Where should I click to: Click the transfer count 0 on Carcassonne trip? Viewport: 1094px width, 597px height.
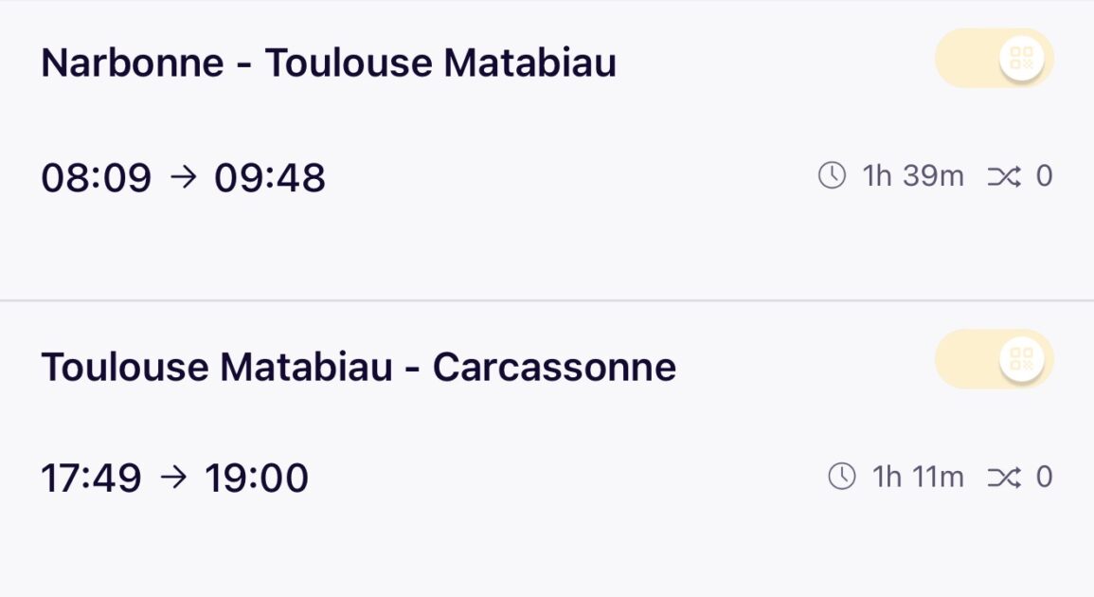[x=1044, y=477]
